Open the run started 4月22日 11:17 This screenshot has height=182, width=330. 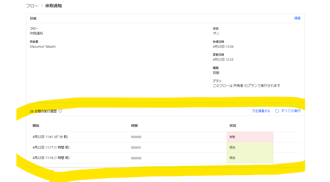click(x=51, y=147)
